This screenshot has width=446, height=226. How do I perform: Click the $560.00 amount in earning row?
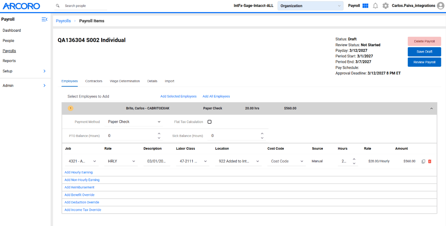[409, 161]
